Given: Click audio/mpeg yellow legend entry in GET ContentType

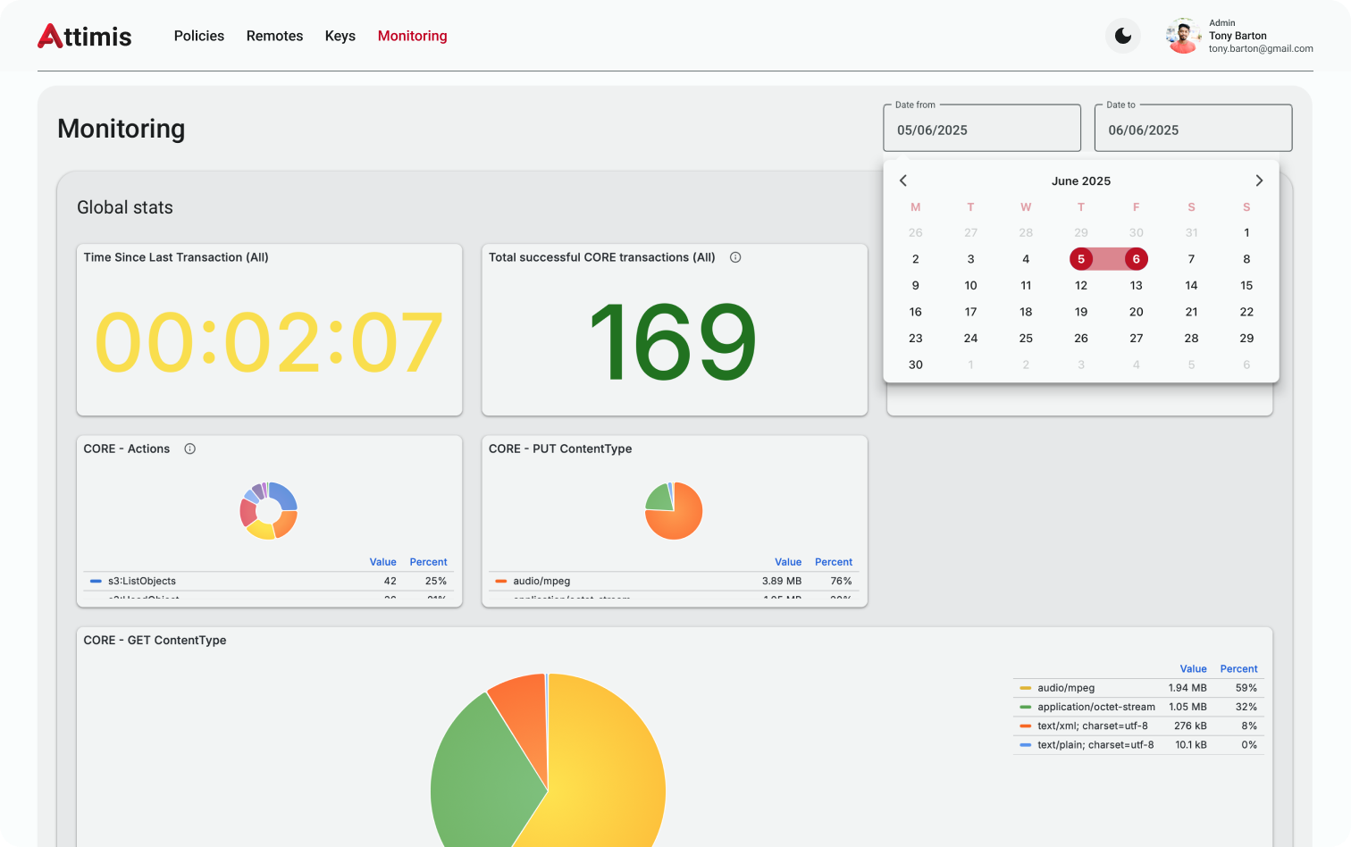Looking at the screenshot, I should (1065, 688).
